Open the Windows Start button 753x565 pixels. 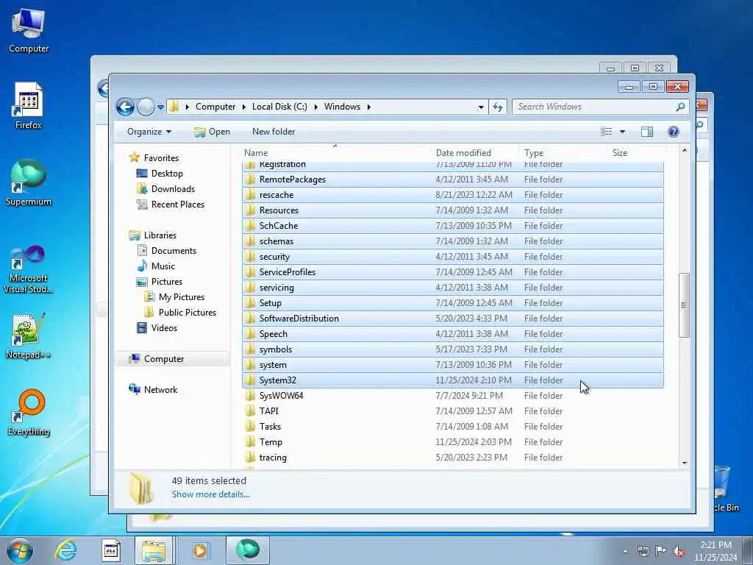pyautogui.click(x=20, y=550)
